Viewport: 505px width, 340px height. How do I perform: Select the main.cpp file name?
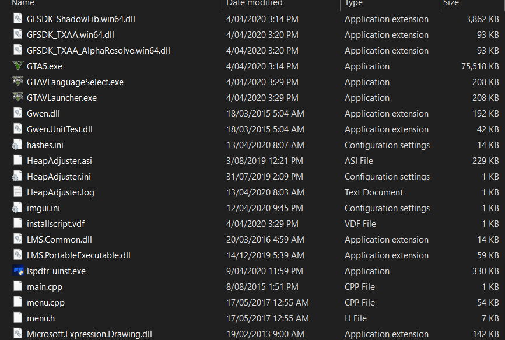coord(44,286)
